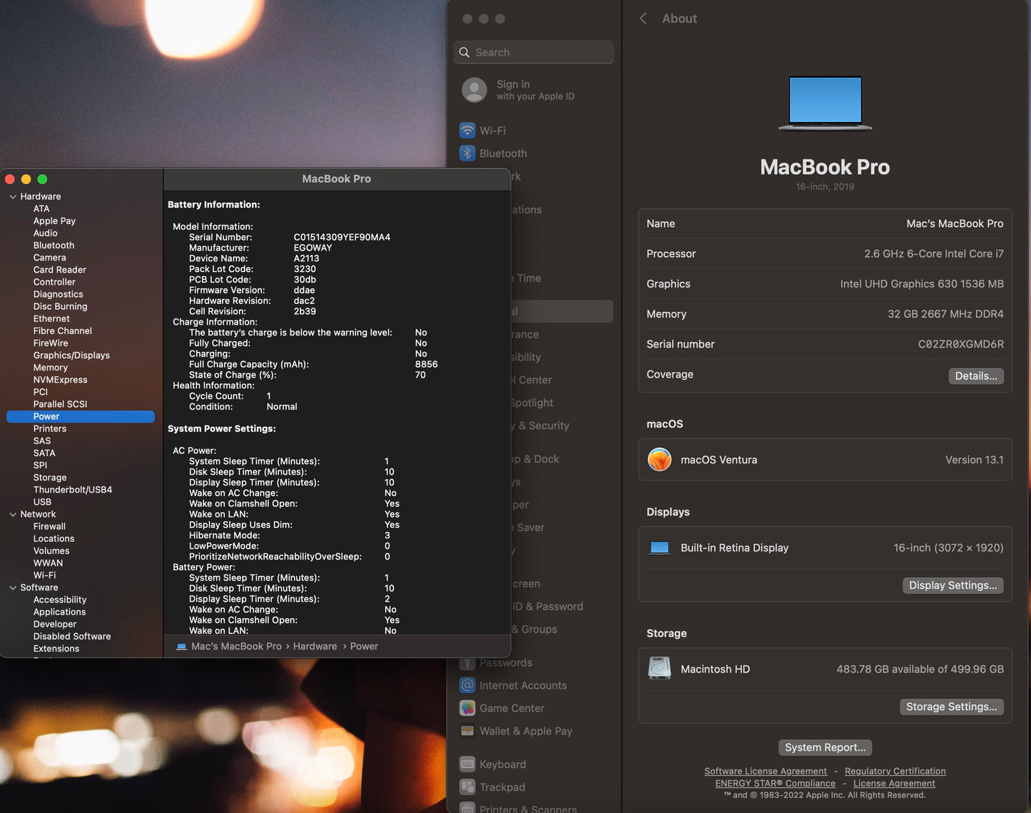
Task: Open Game Center from the sidebar icon
Action: pos(467,708)
